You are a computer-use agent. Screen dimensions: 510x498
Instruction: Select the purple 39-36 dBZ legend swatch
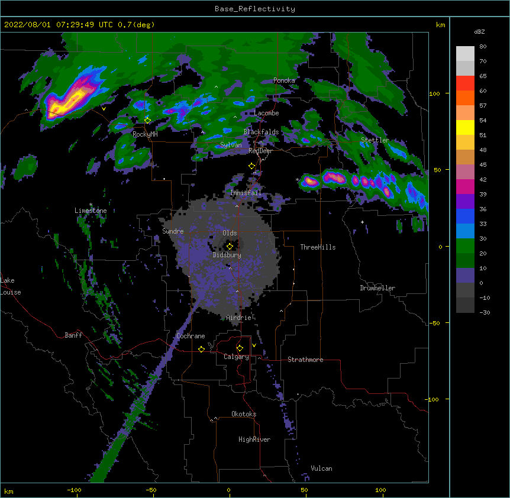tap(465, 202)
